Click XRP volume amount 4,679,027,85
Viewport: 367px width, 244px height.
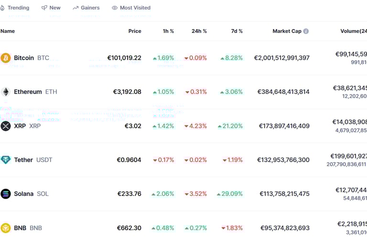pos(351,130)
